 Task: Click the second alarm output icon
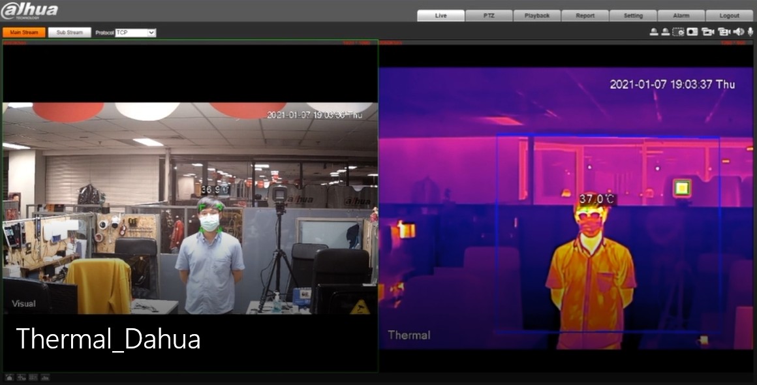pos(665,32)
